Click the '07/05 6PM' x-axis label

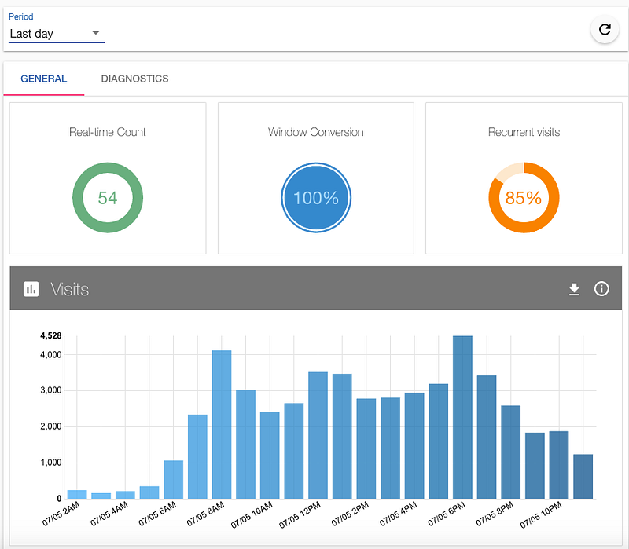[x=446, y=514]
